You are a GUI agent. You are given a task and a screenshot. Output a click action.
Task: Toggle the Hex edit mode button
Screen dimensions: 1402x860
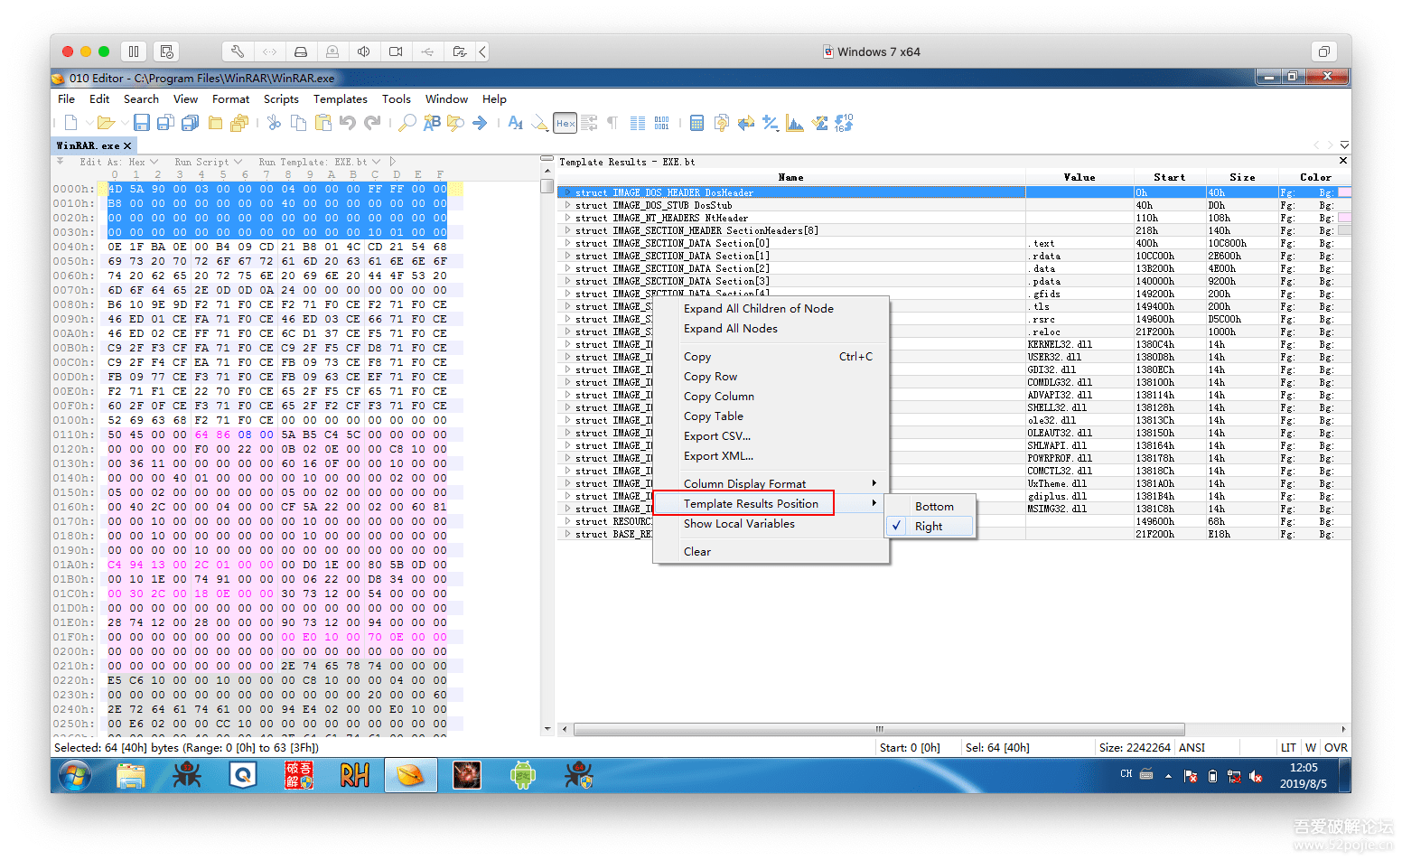tap(565, 122)
